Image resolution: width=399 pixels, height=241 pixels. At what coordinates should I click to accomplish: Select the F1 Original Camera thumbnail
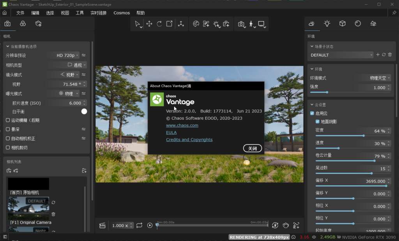coord(28,208)
